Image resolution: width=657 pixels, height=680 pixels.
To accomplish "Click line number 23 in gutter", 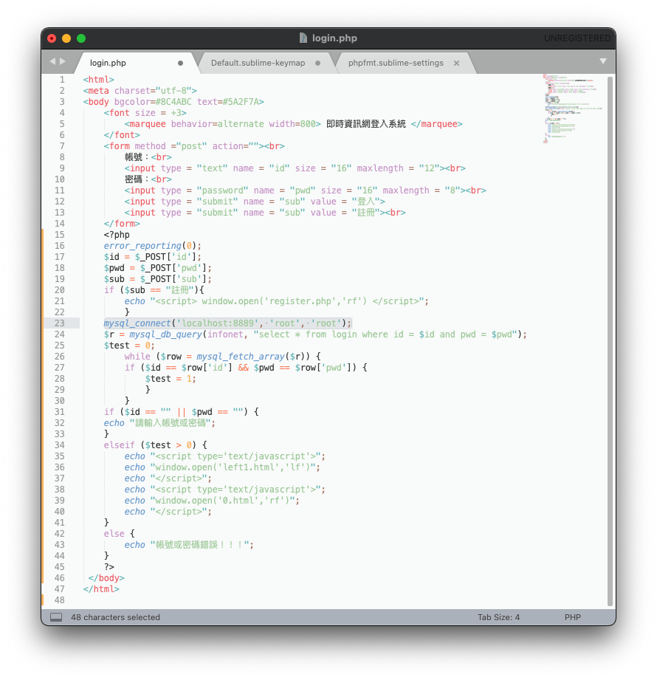I will pos(59,323).
